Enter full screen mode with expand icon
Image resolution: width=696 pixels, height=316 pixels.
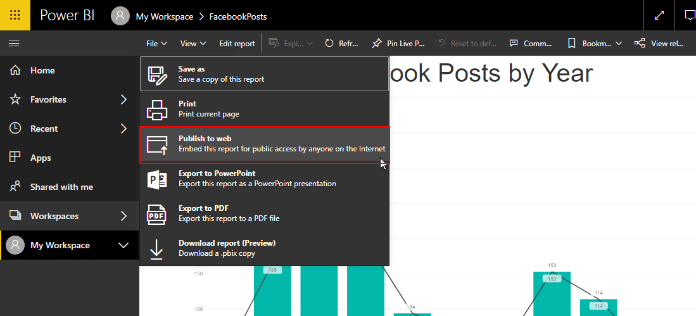(x=659, y=15)
